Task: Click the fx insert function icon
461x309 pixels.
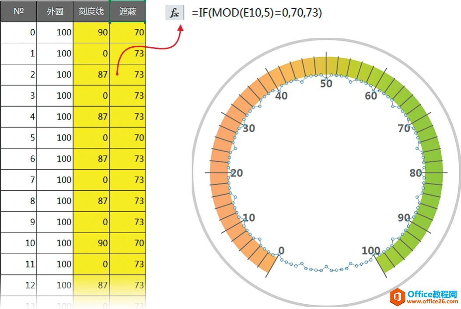Action: 175,13
